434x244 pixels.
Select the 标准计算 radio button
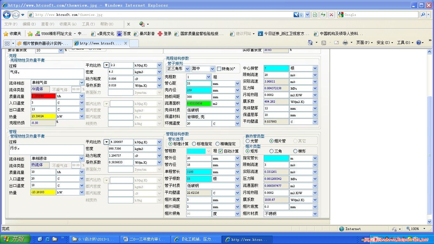coord(171,144)
